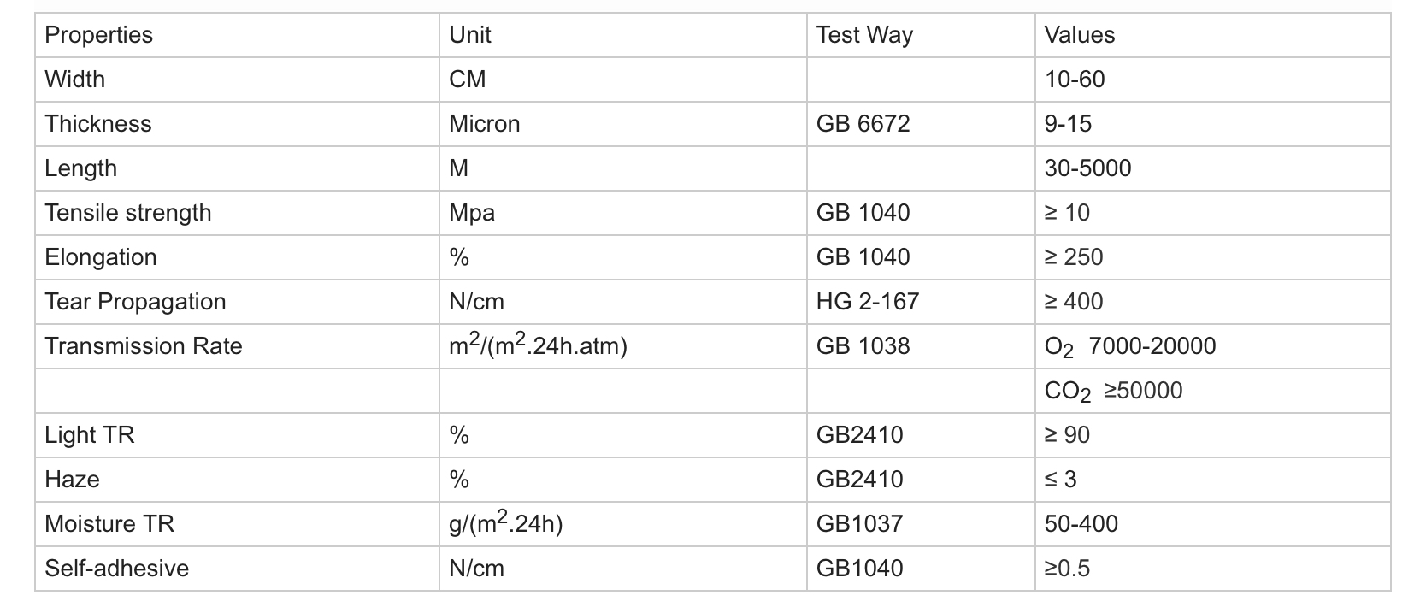Image resolution: width=1426 pixels, height=607 pixels.
Task: Click the Values column header
Action: click(1079, 35)
